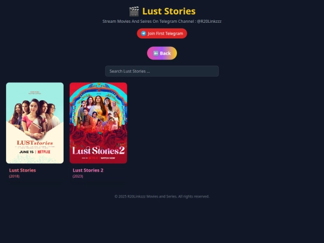This screenshot has width=324, height=243.
Task: Click the Netflix logo on the 2018 poster
Action: pos(44,152)
